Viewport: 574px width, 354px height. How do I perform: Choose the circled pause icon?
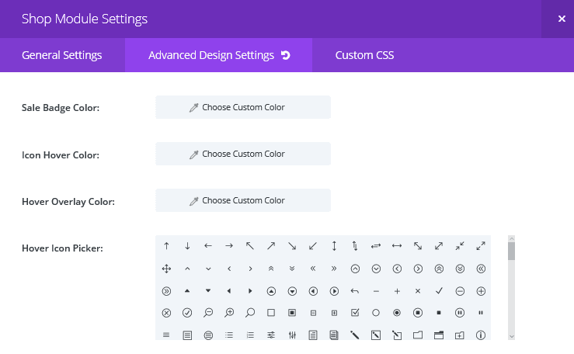[x=460, y=313]
